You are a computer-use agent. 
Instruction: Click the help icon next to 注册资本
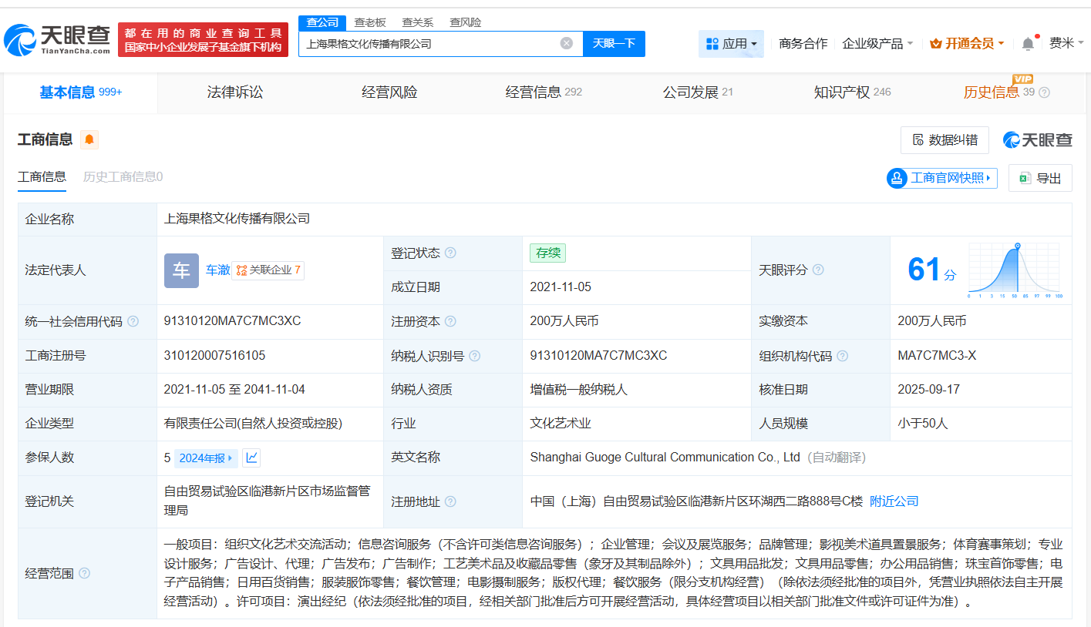click(451, 321)
